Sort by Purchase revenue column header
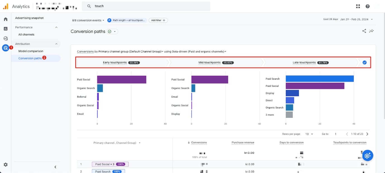The image size is (385, 173). pos(243,143)
